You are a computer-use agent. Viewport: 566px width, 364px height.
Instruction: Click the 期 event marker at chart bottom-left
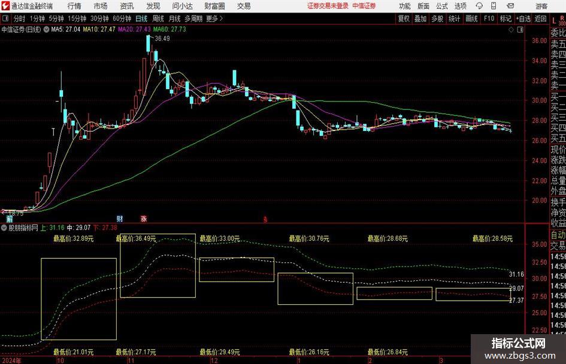click(x=10, y=219)
